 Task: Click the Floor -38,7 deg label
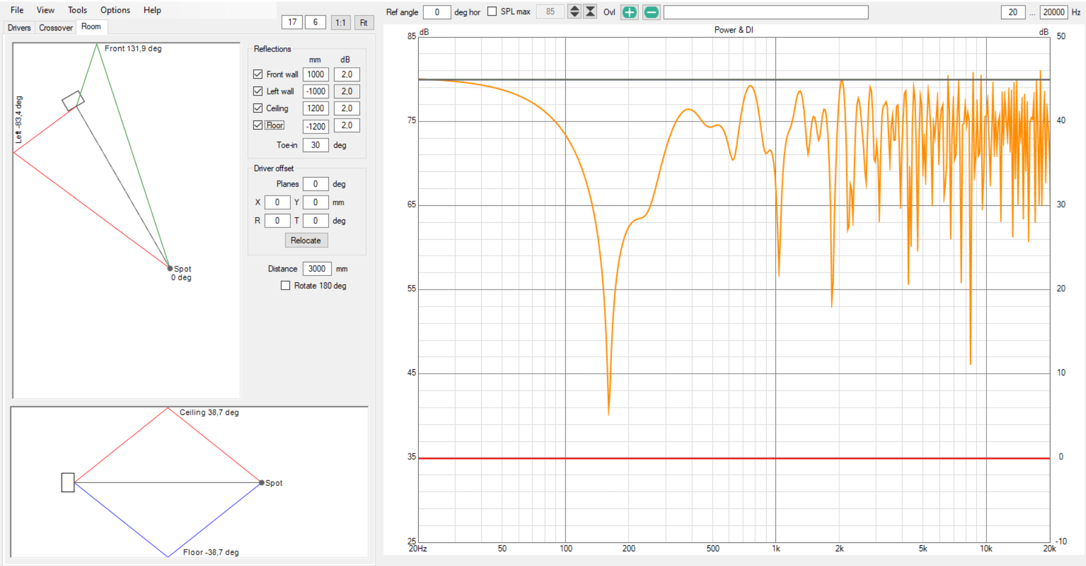pyautogui.click(x=211, y=552)
